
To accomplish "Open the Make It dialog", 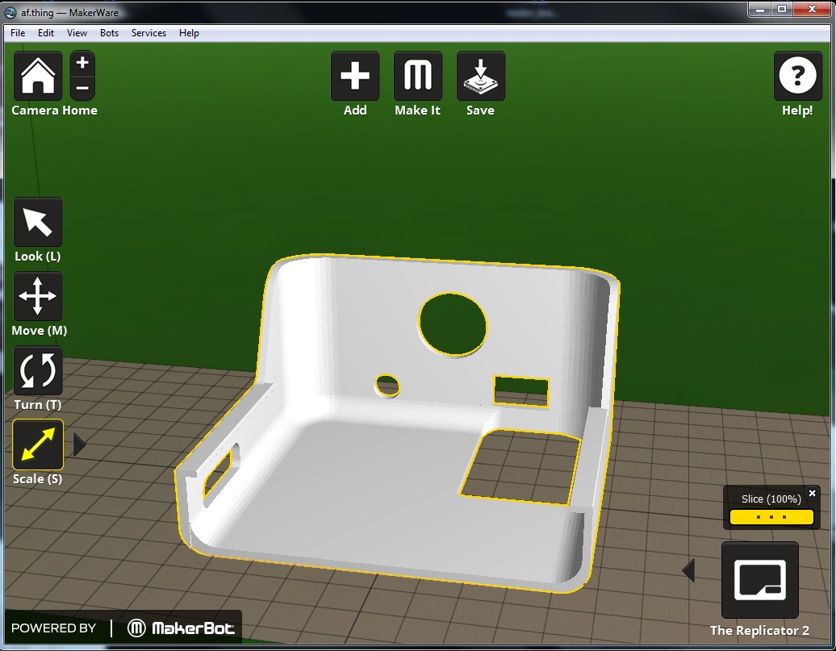I will 418,76.
